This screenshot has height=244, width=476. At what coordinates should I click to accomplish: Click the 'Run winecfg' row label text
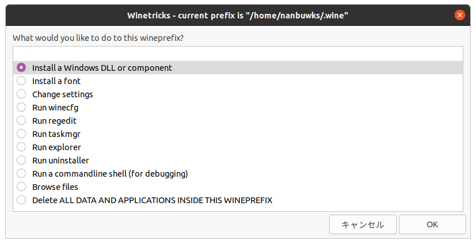tap(56, 108)
